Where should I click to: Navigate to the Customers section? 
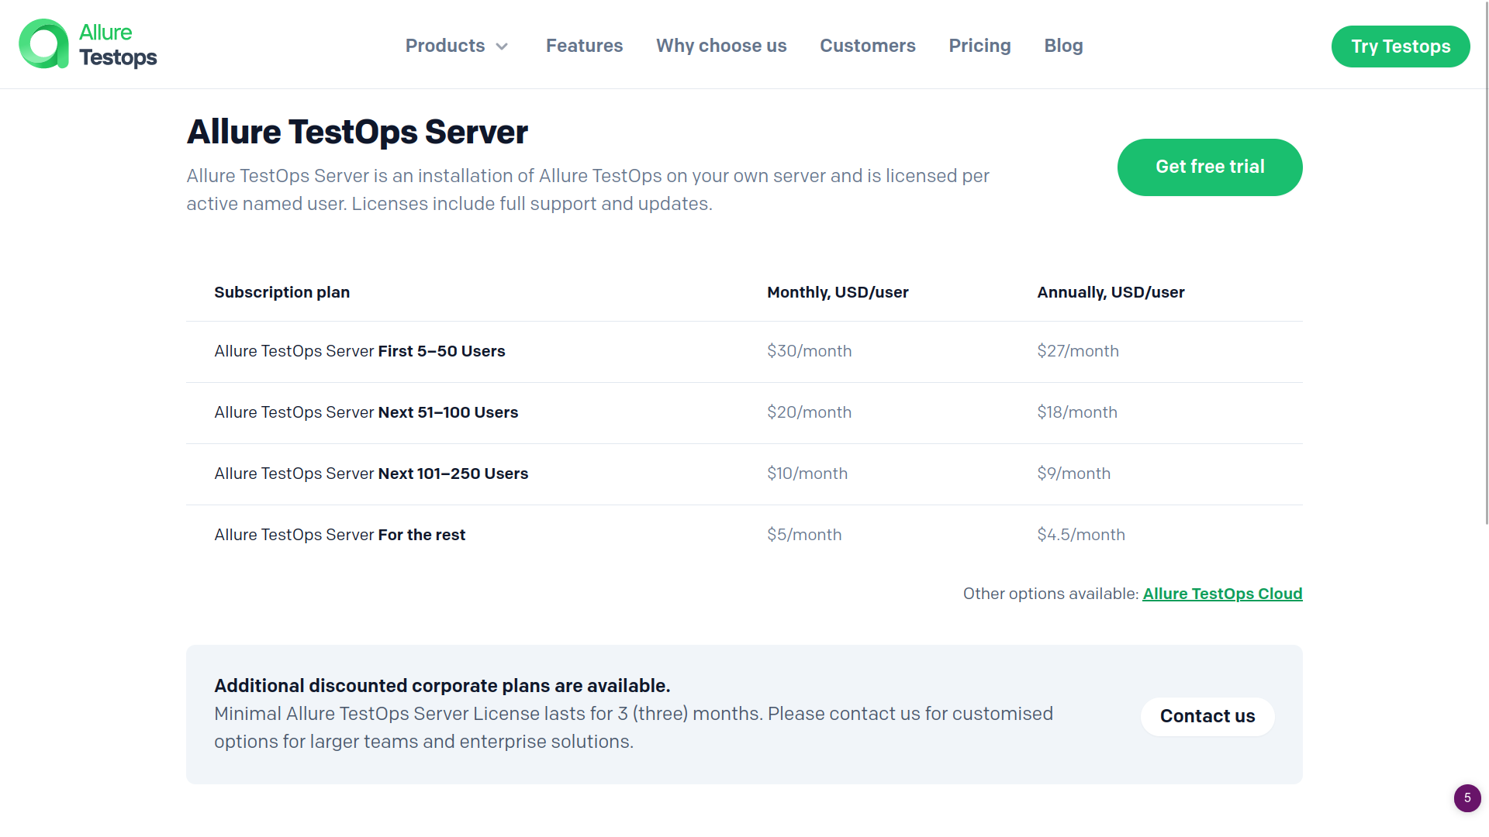[x=867, y=46]
